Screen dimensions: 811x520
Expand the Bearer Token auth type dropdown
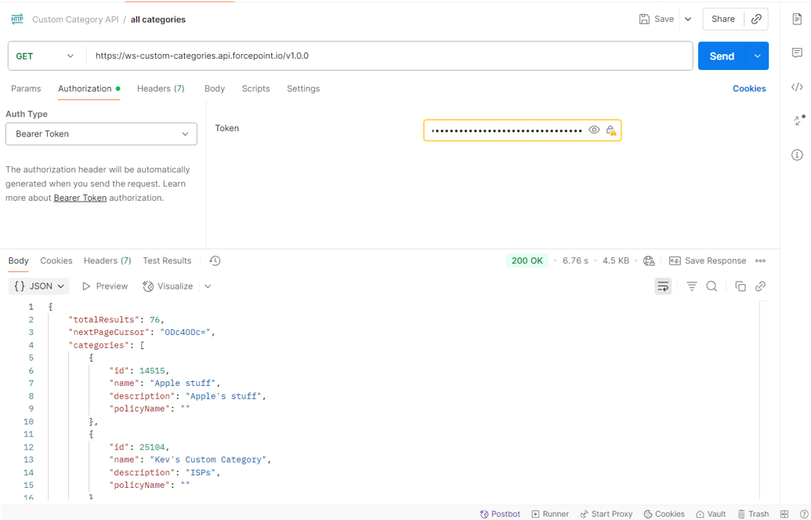[101, 134]
